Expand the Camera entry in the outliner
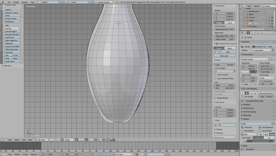Viewport: 276px width, 156px height. pos(244,17)
